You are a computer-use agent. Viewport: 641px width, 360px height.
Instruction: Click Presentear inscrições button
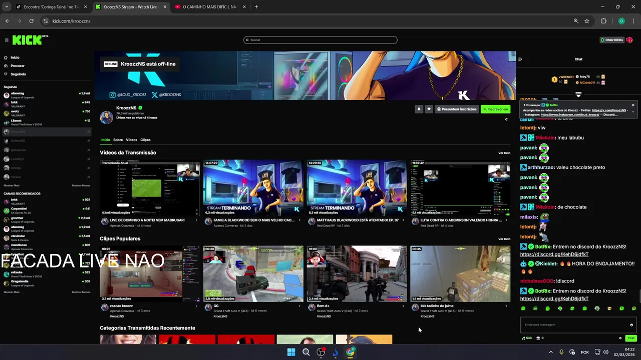456,109
